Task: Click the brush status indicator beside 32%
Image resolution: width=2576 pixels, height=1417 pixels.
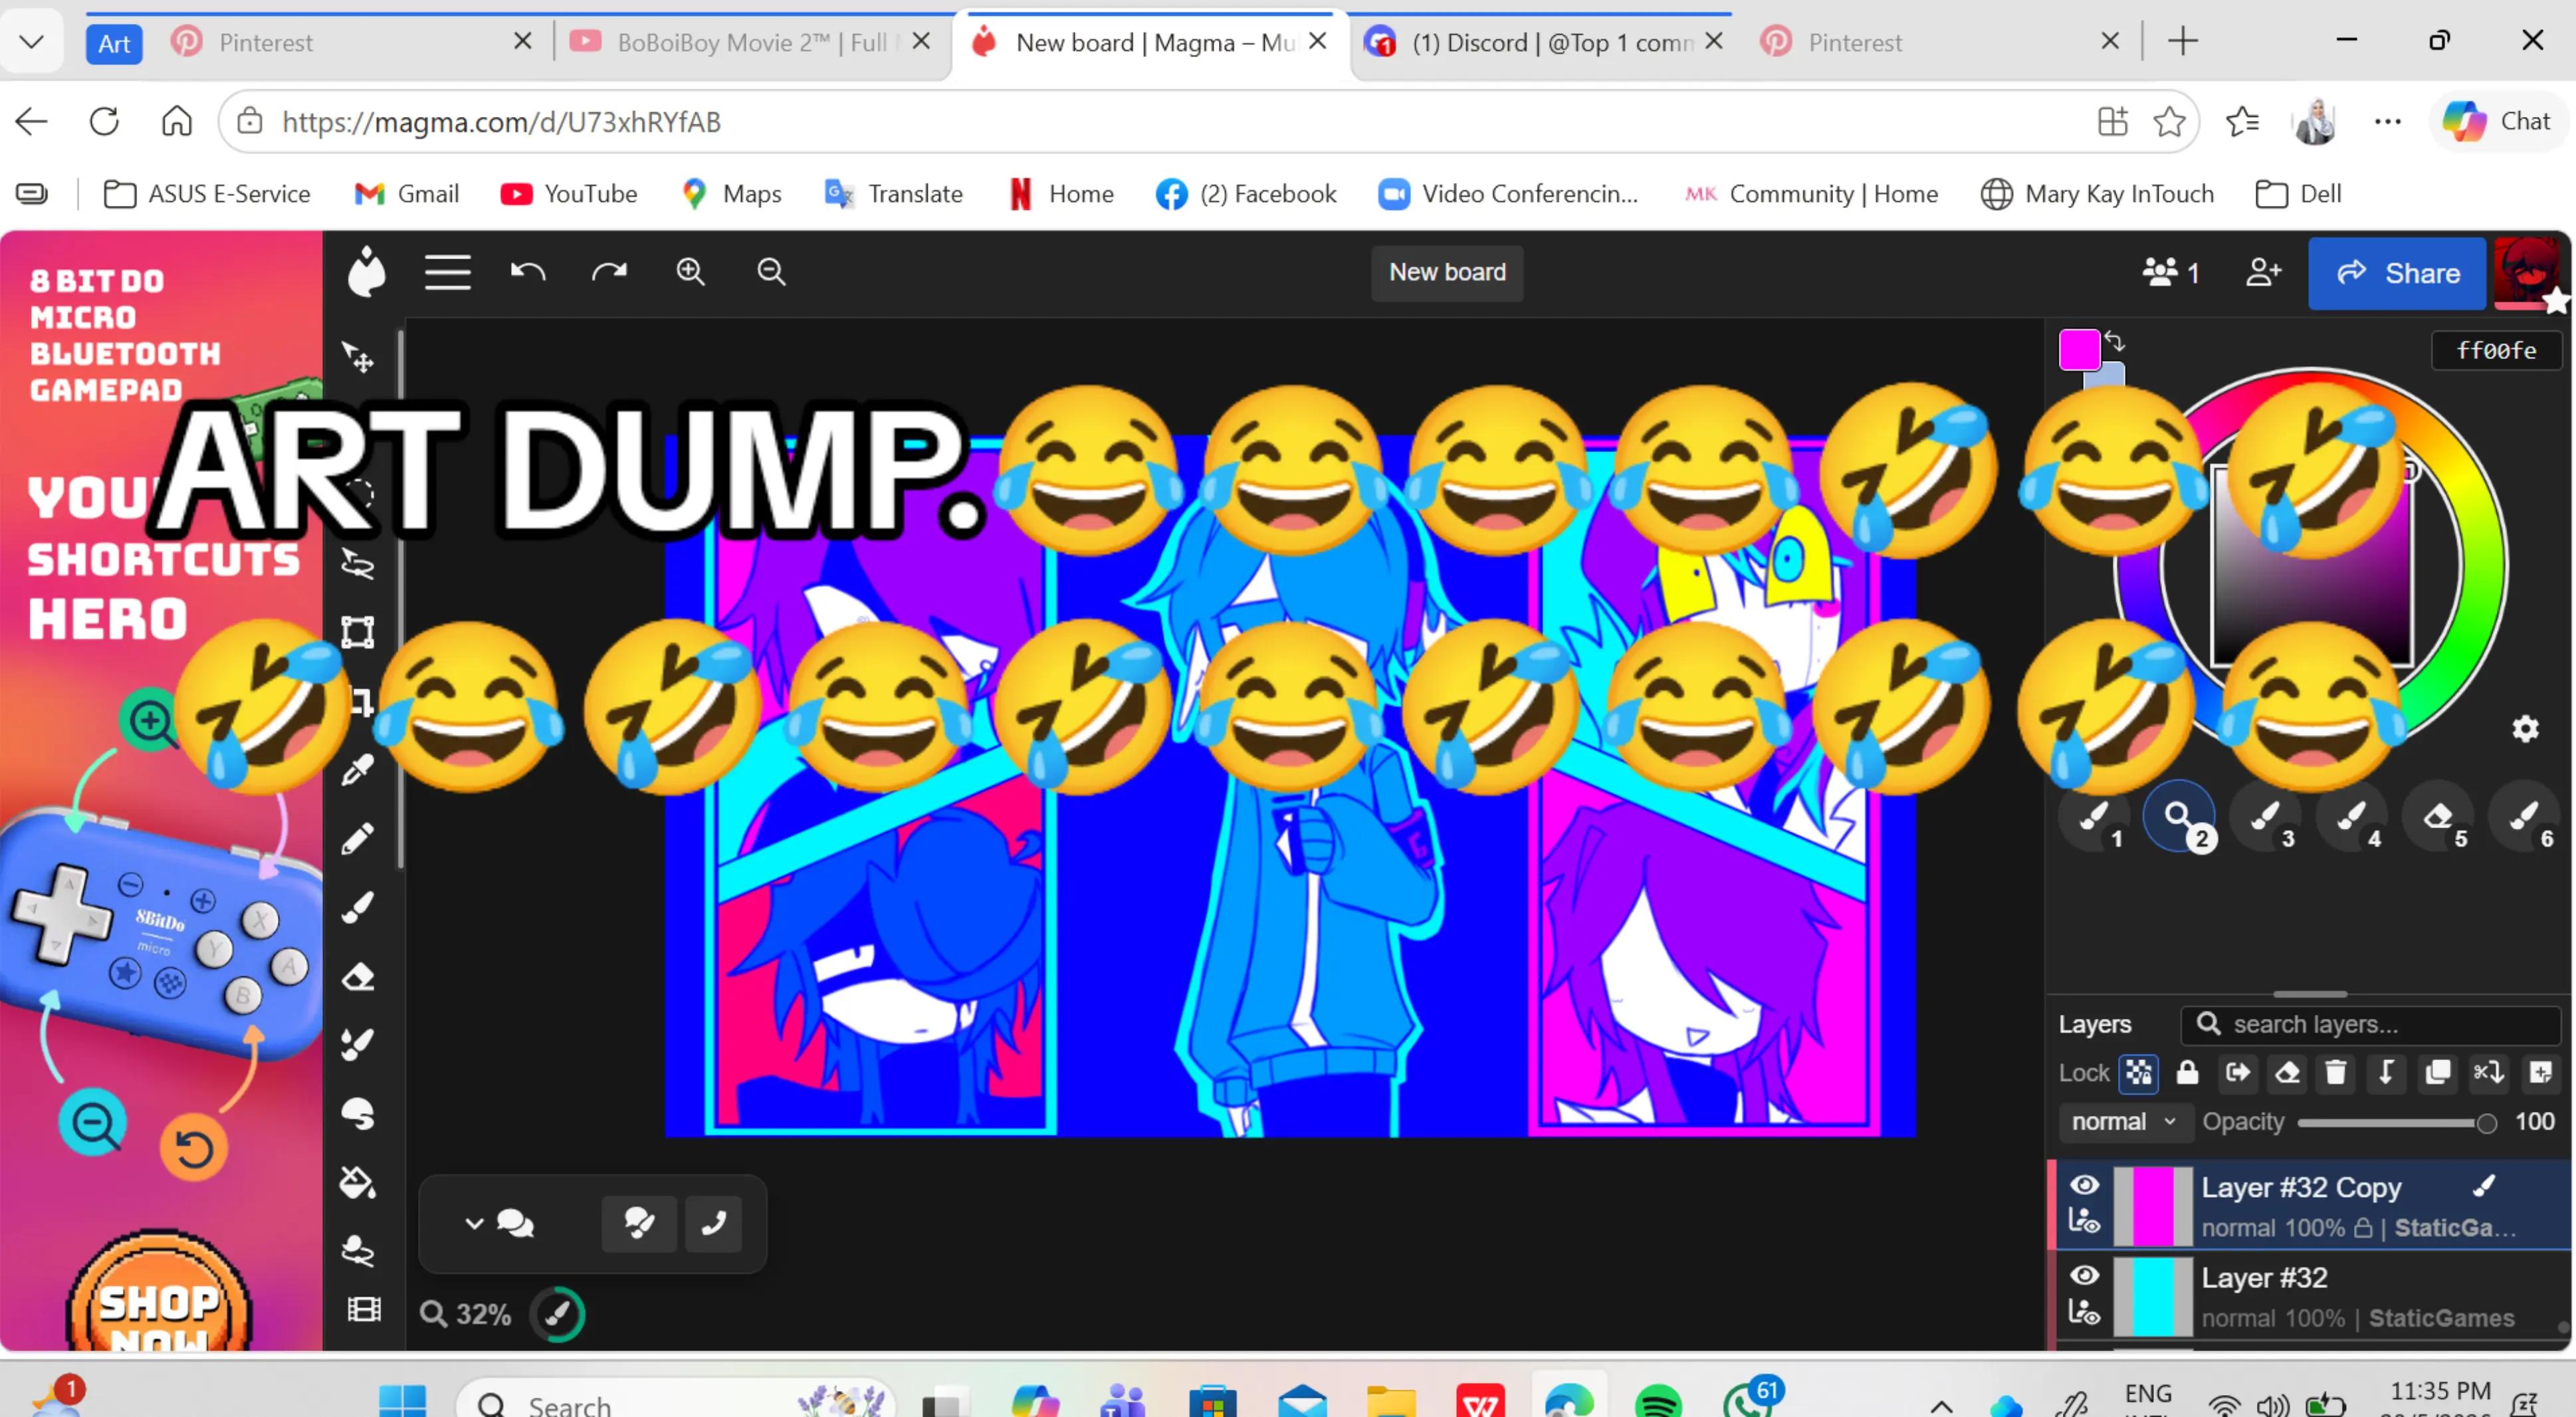Action: point(558,1314)
